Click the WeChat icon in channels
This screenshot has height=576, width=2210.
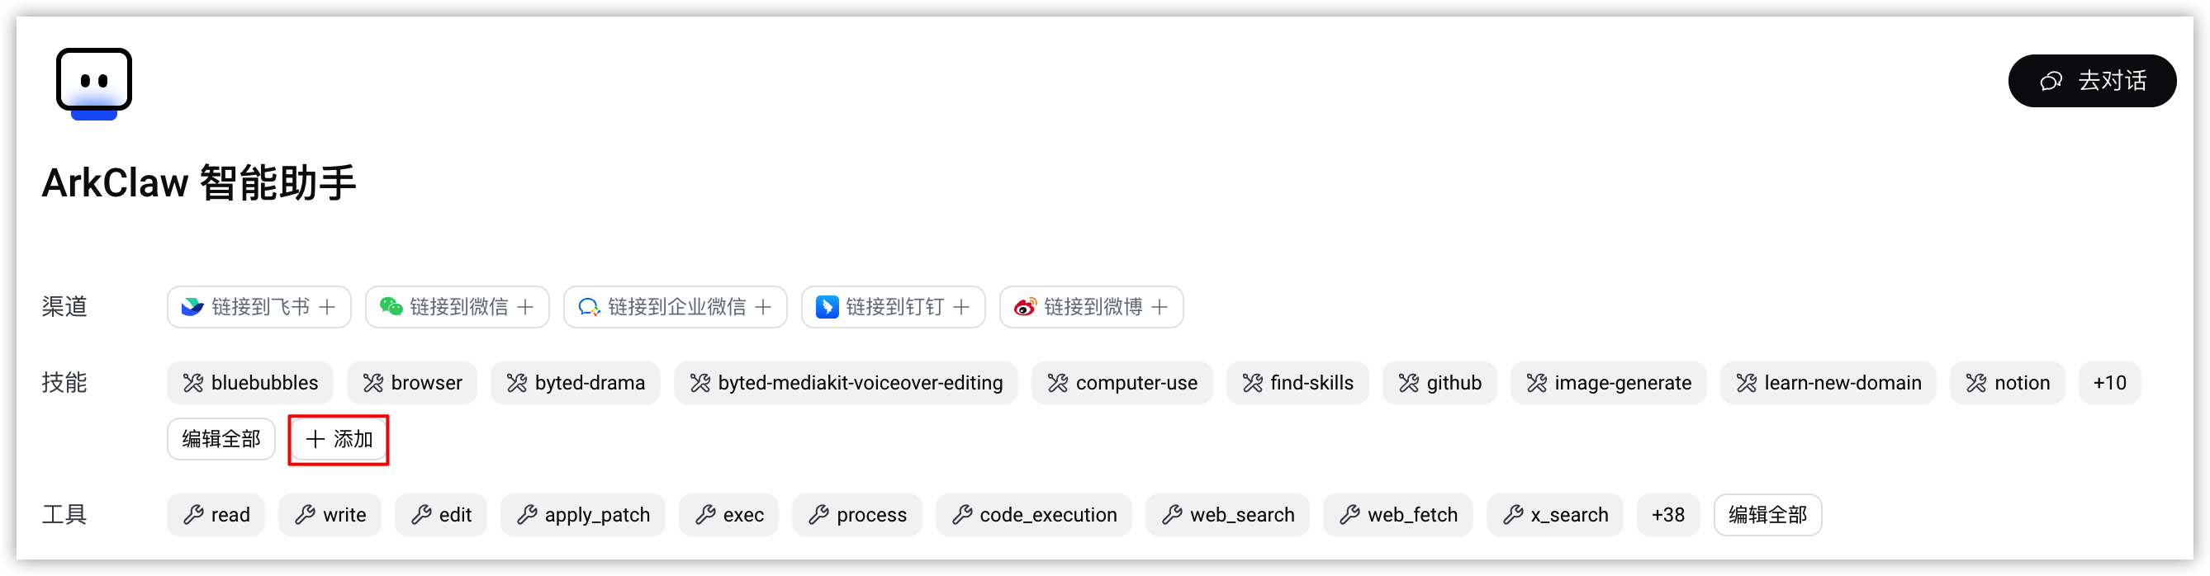pyautogui.click(x=391, y=307)
